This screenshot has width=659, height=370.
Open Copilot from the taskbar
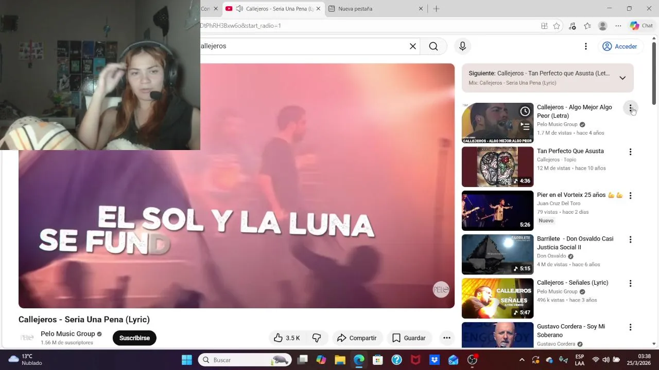pos(321,360)
